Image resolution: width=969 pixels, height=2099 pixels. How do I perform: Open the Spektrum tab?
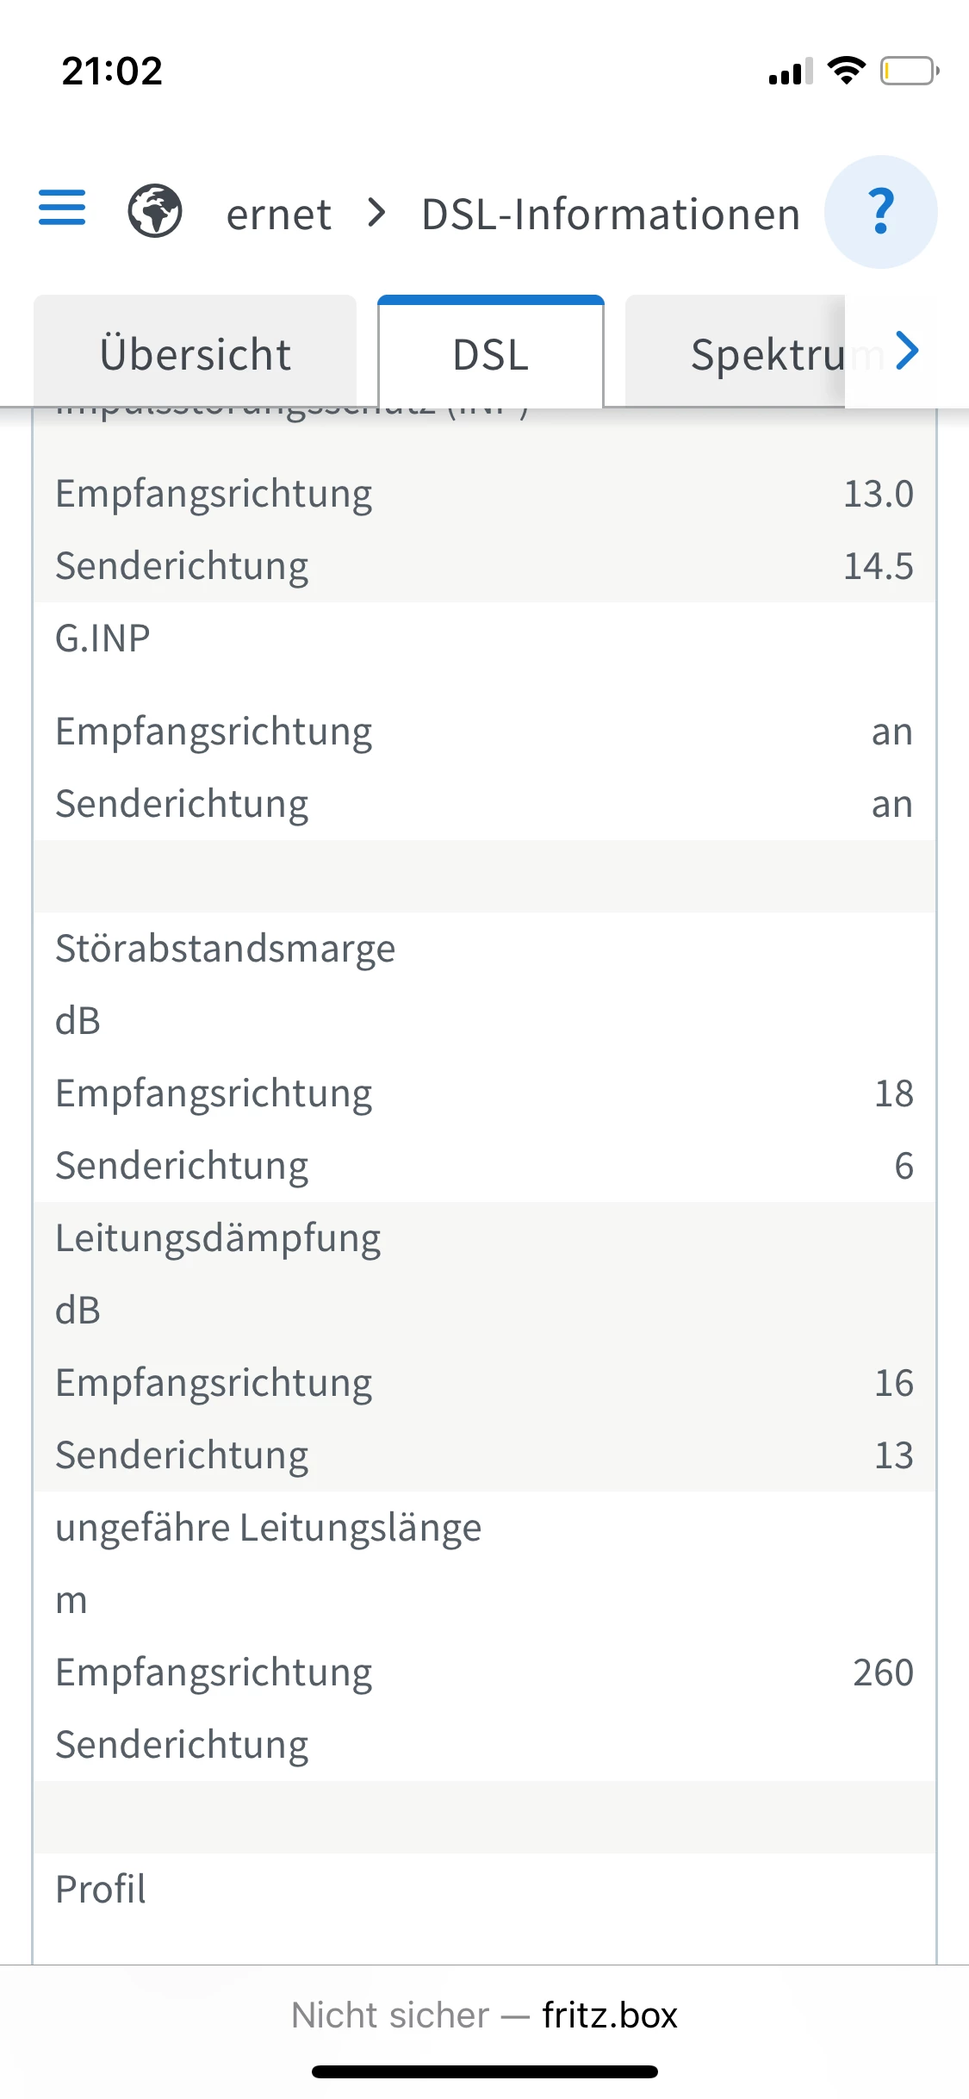pyautogui.click(x=767, y=354)
